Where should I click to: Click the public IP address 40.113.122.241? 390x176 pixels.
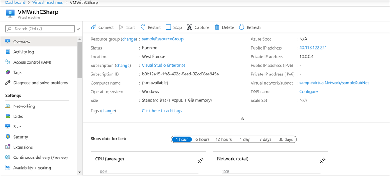tap(313, 48)
